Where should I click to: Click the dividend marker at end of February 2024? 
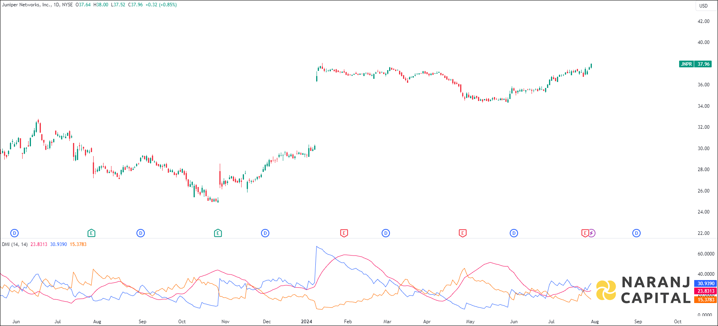(x=386, y=233)
